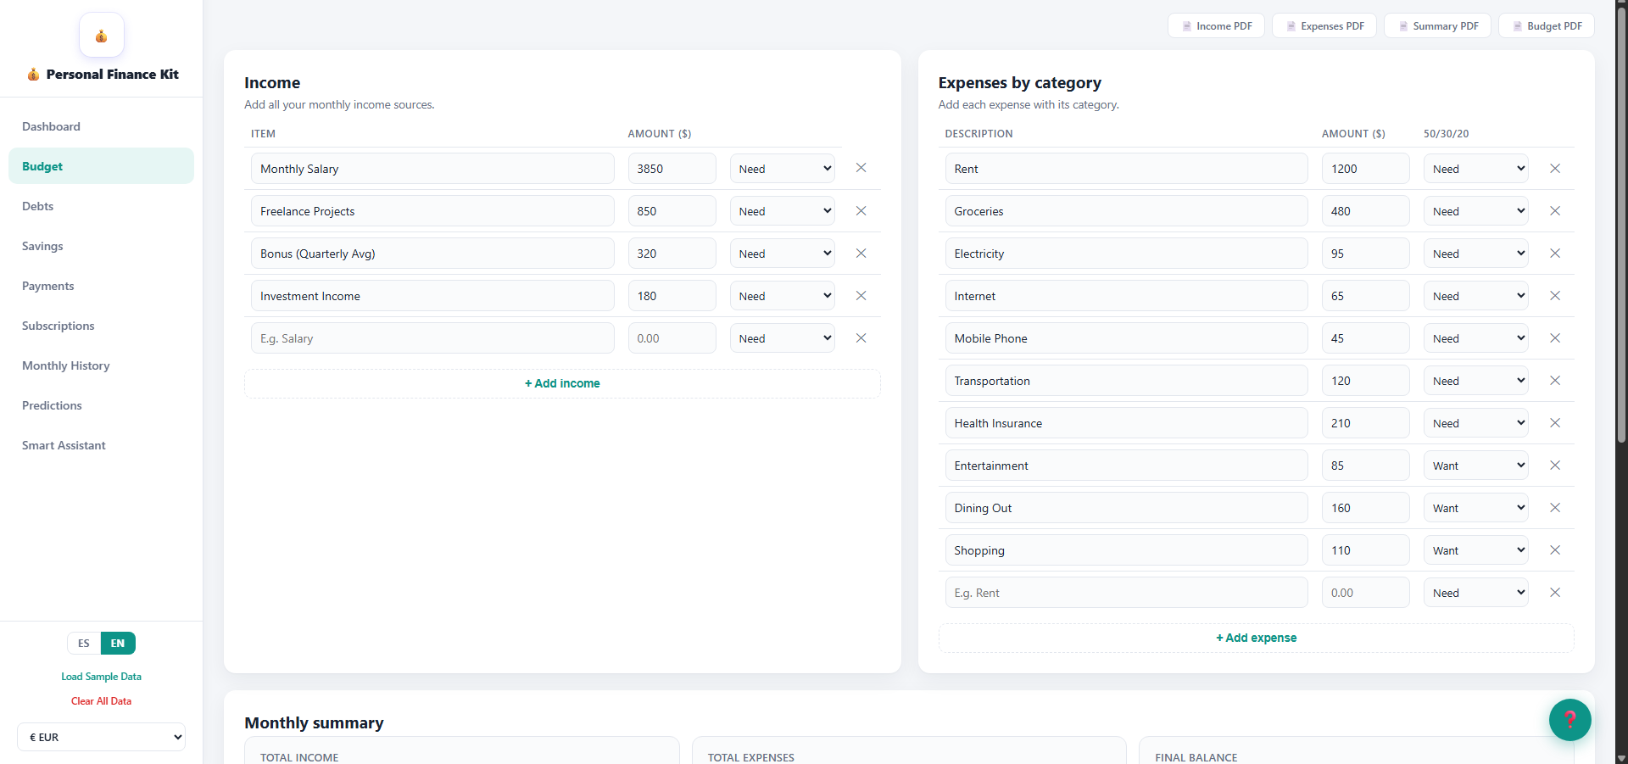
Task: Delete the Entertainment expense row
Action: (x=1555, y=465)
